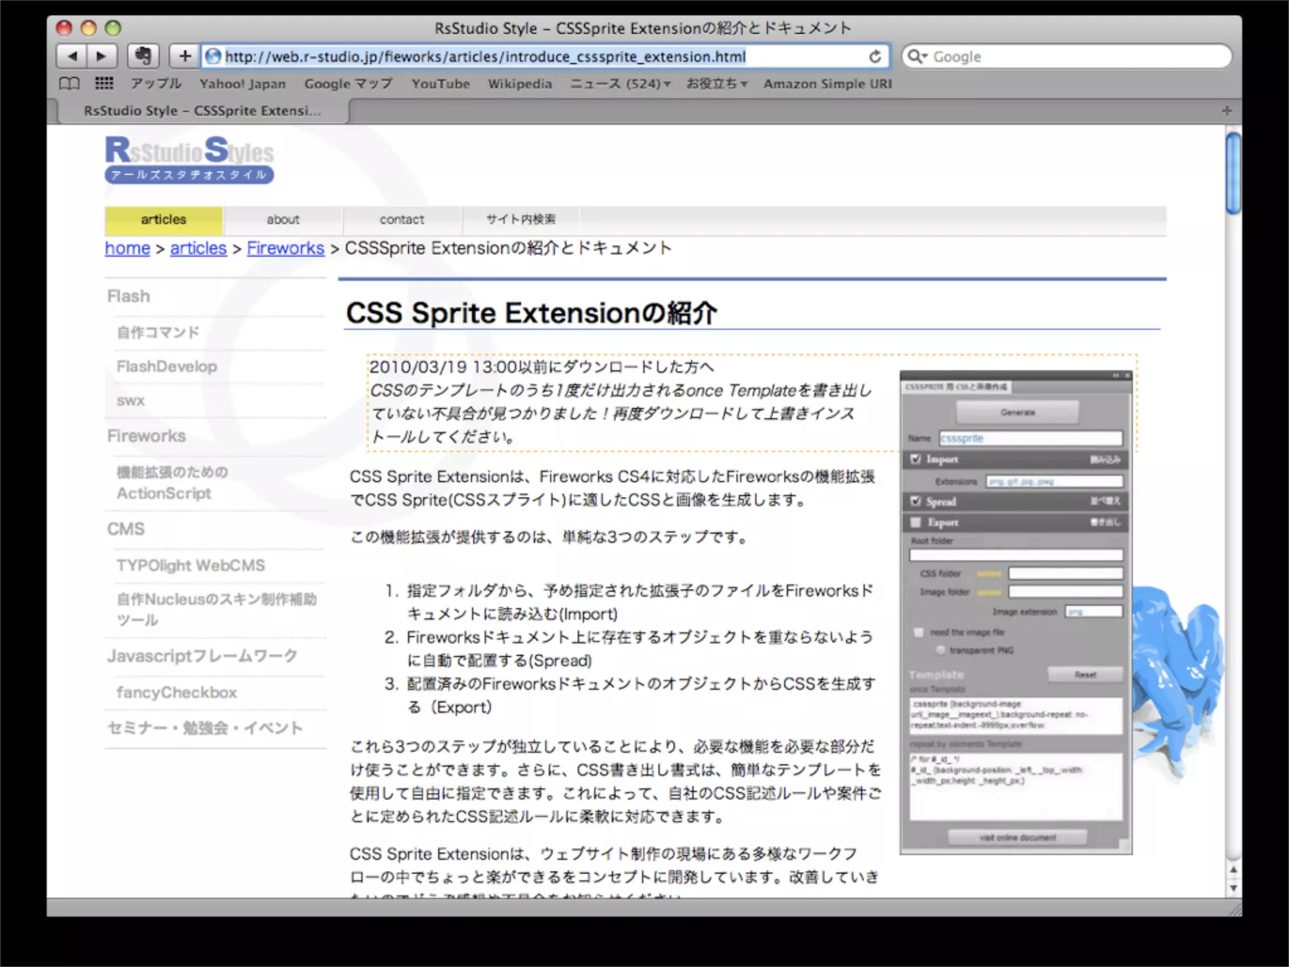Click the add bookmark plus button

[184, 57]
